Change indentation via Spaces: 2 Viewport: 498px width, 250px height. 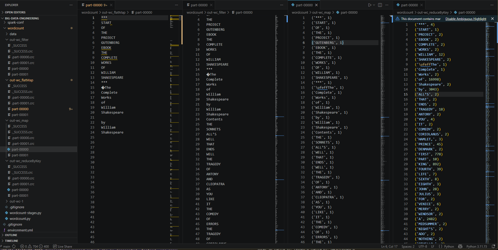408,246
